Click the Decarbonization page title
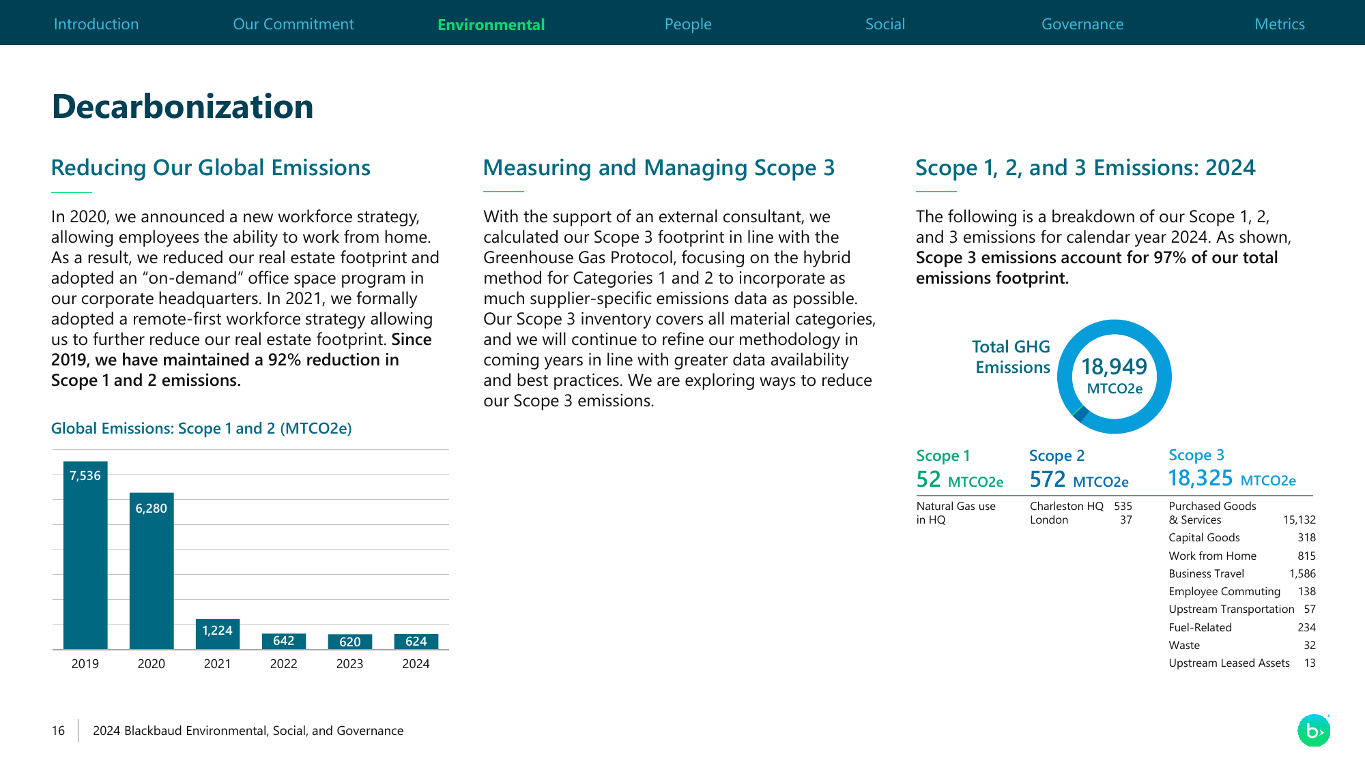The image size is (1365, 767). click(183, 107)
